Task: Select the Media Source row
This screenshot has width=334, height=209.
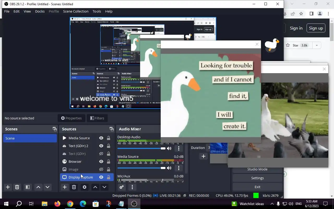Action: pyautogui.click(x=87, y=138)
